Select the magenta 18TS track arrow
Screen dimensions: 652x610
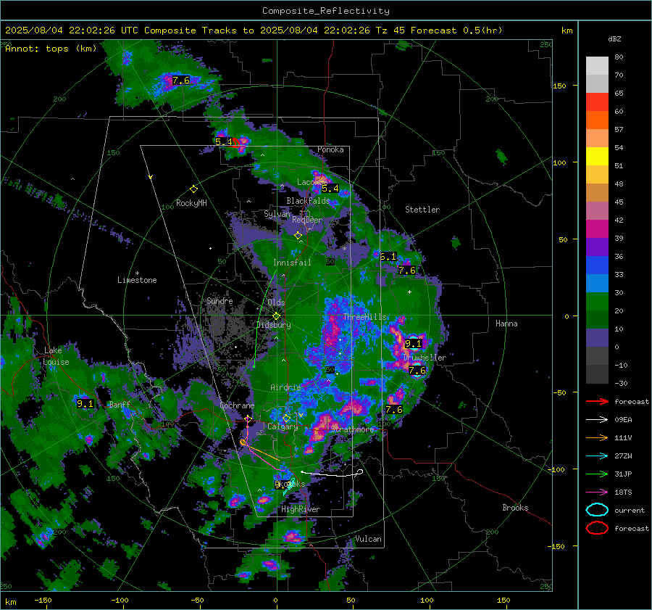coord(597,492)
